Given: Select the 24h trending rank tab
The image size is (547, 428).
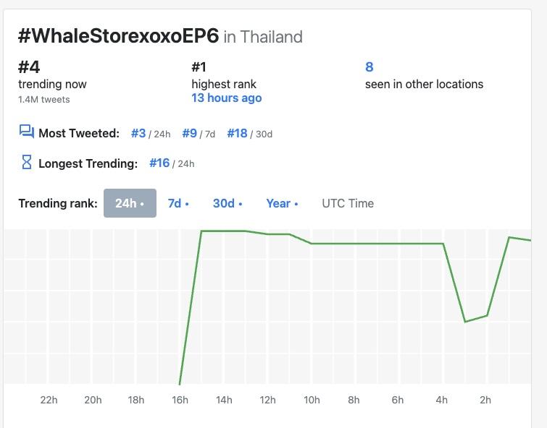Looking at the screenshot, I should click(x=130, y=203).
